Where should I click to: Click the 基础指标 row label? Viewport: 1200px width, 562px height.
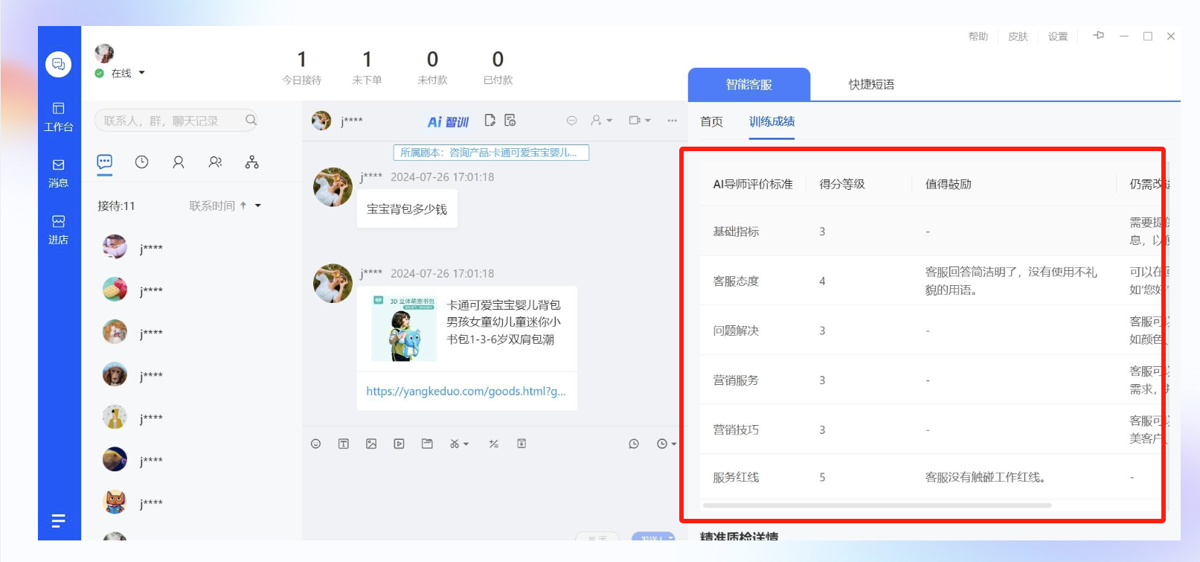(736, 231)
